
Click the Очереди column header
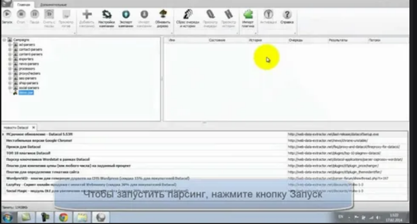click(x=296, y=40)
